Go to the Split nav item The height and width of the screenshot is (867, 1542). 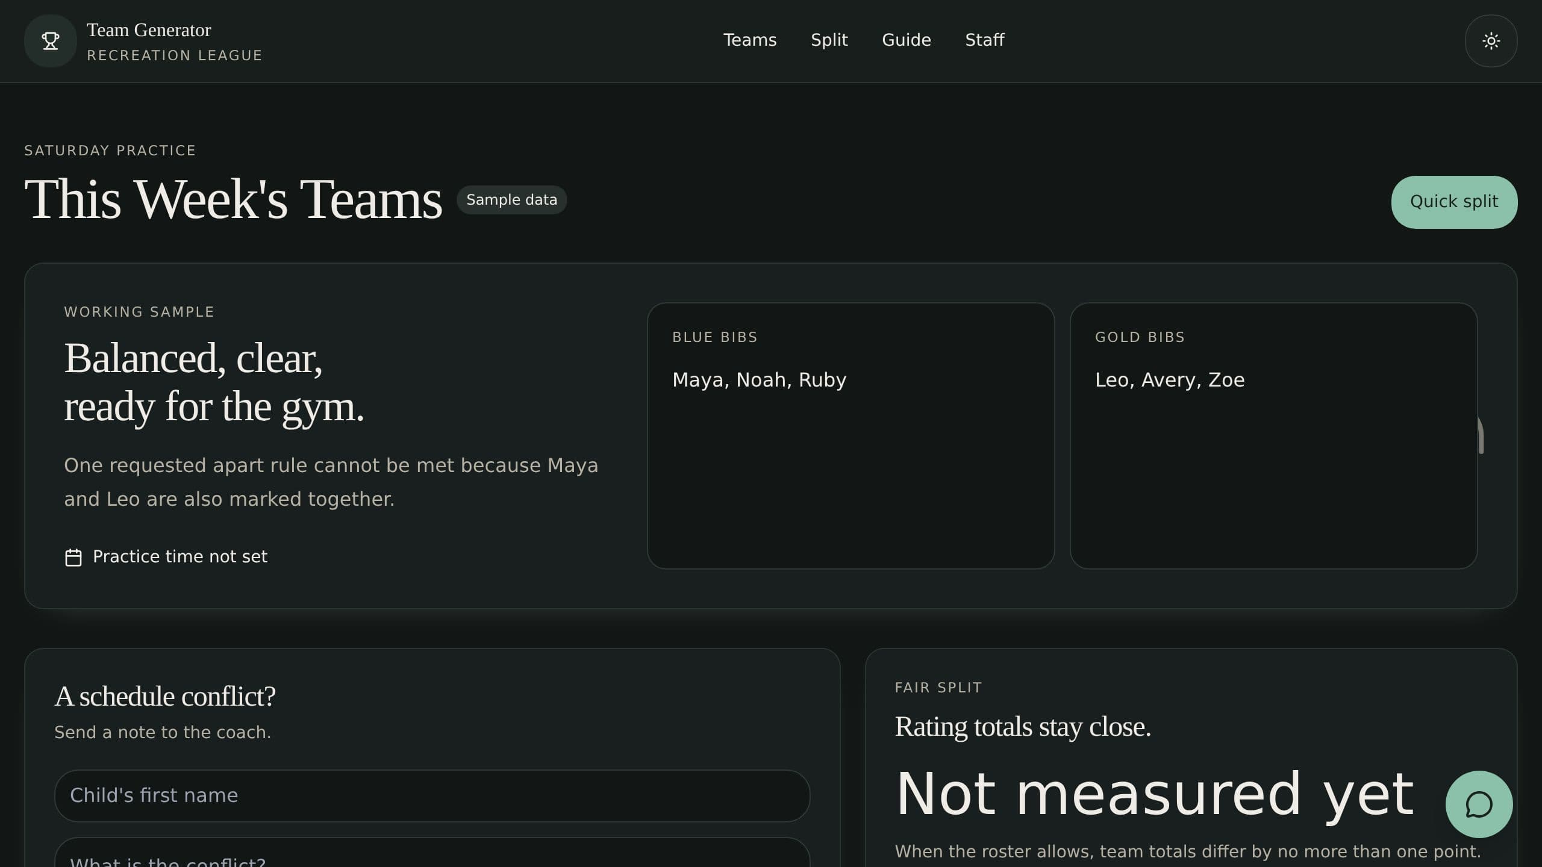829,40
